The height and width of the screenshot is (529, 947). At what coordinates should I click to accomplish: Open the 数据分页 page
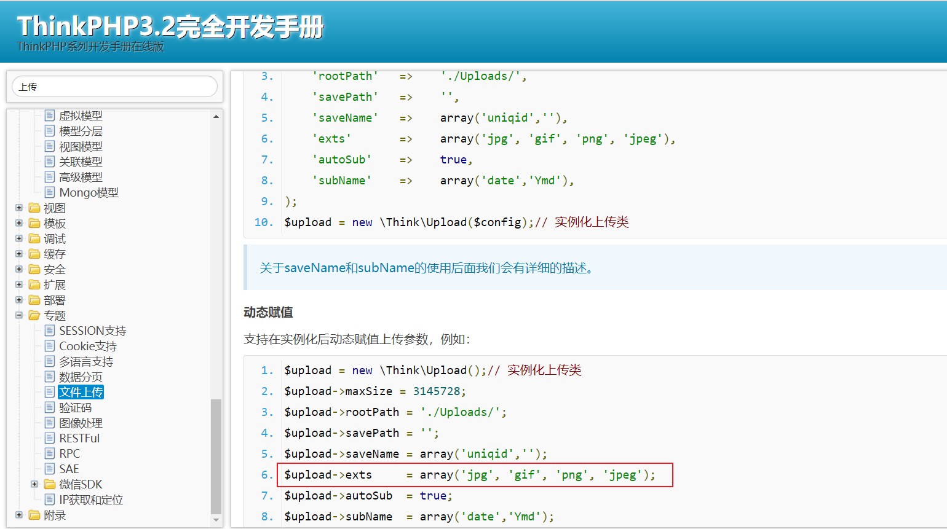click(81, 377)
